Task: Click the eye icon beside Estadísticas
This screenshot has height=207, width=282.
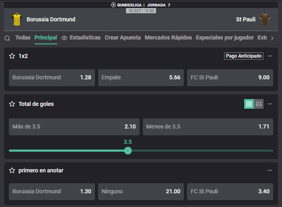Action: [64, 38]
